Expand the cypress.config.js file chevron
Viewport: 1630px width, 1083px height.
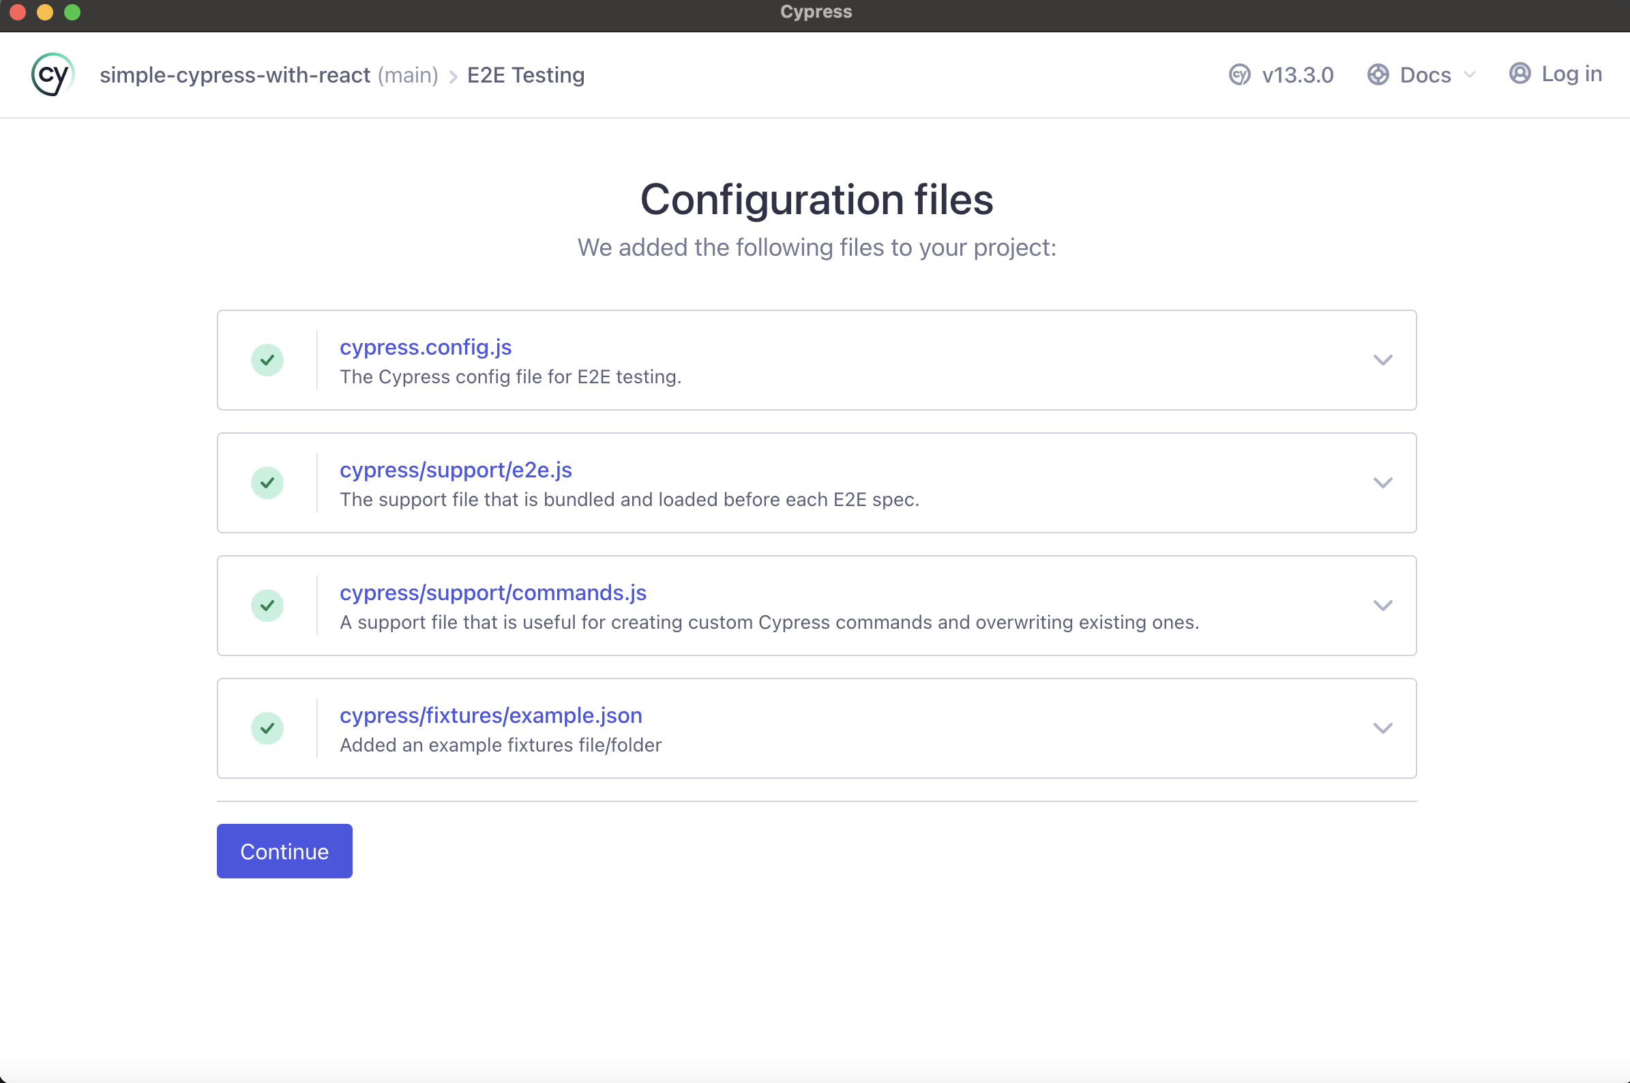point(1382,360)
